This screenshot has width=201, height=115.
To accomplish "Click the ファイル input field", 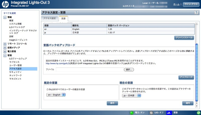I will click(x=90, y=69).
